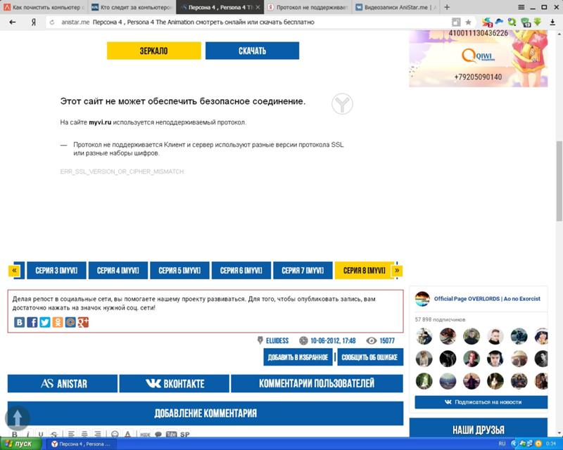Click the yellow Зеркало button
Screen dimensions: 563x450
pos(153,51)
